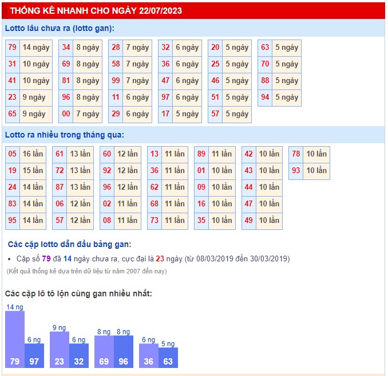Select number 05 with 16 lần
Viewport: 388px width, 376px height.
(x=13, y=154)
